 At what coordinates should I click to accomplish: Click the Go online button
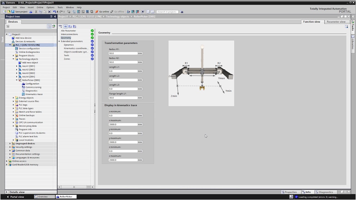(102, 12)
